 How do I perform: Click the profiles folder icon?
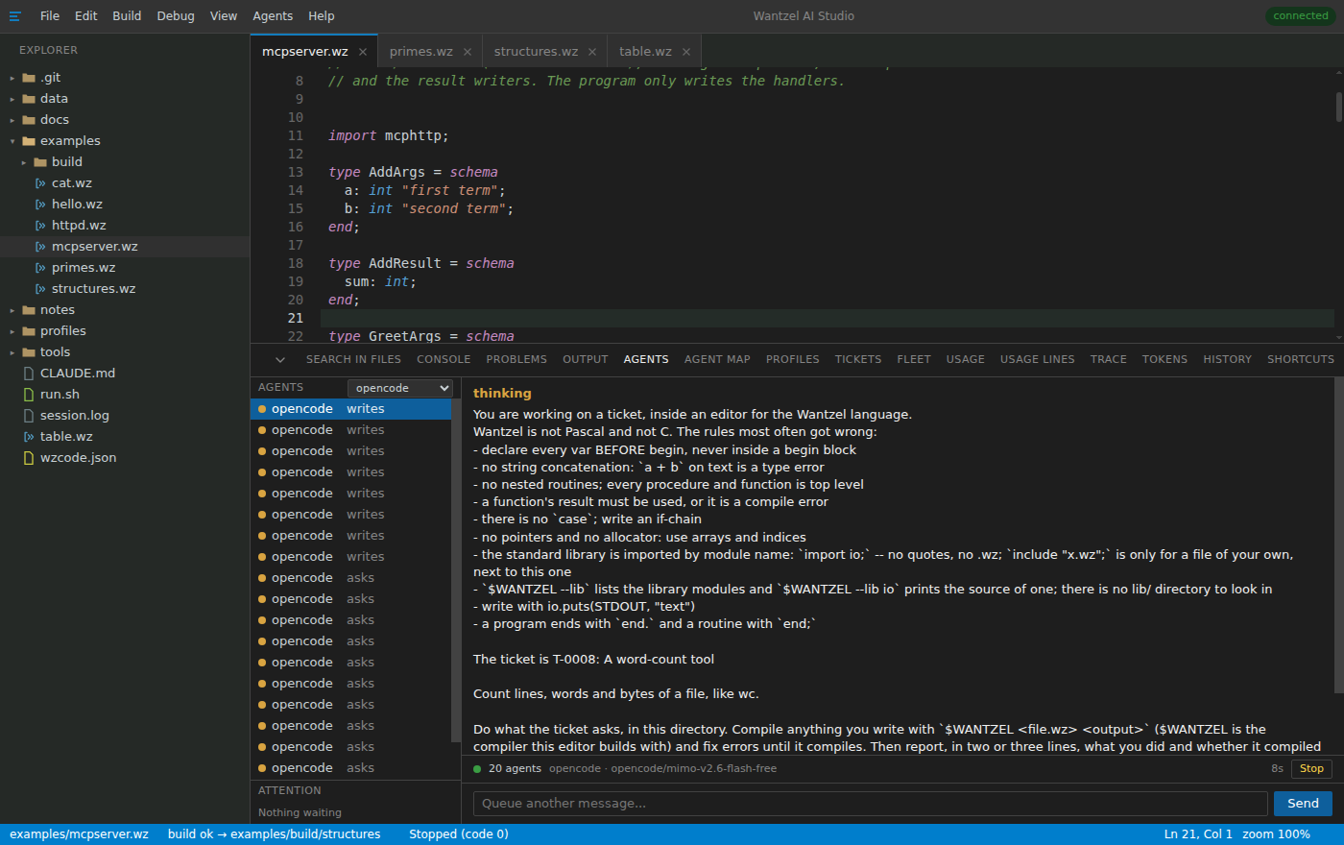pyautogui.click(x=29, y=331)
